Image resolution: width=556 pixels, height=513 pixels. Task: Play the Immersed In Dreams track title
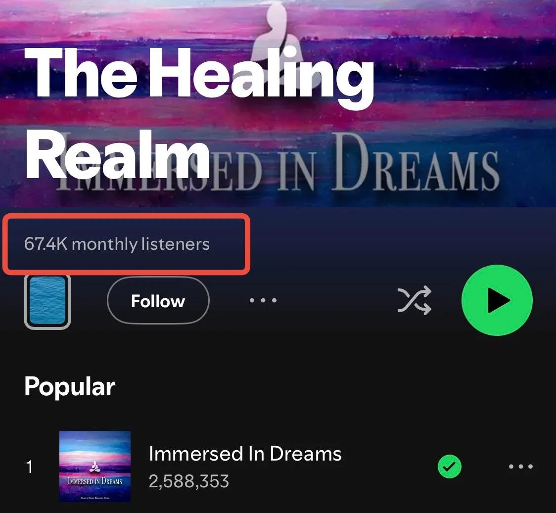245,454
